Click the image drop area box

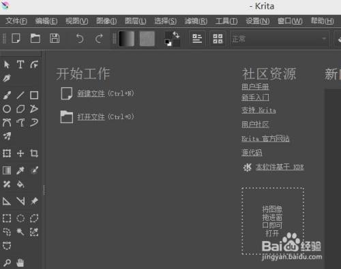tap(273, 221)
